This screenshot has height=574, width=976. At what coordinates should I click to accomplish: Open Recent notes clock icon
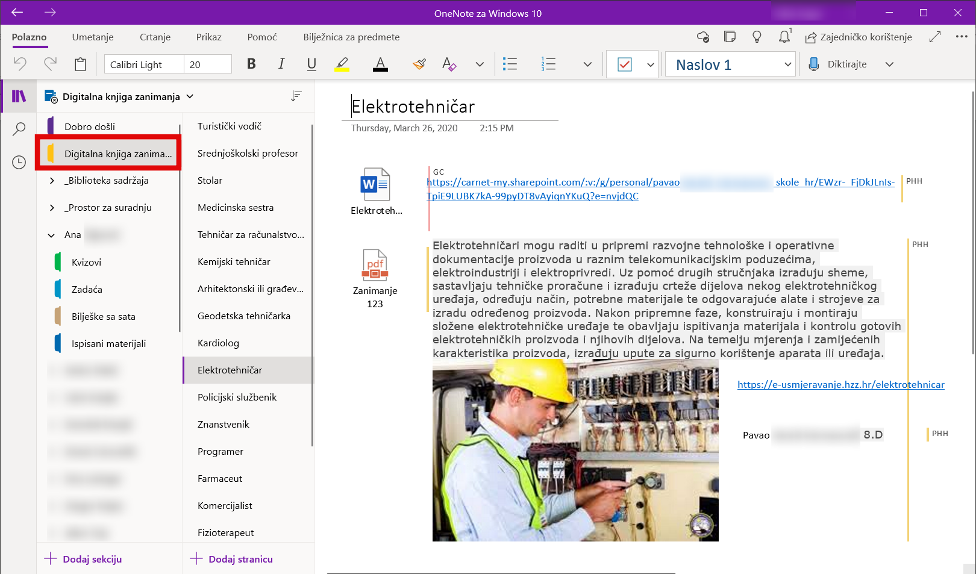(x=19, y=162)
